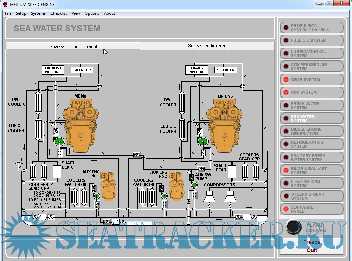
Task: Click the green sea water pump near ME No 1
Action: point(59,142)
